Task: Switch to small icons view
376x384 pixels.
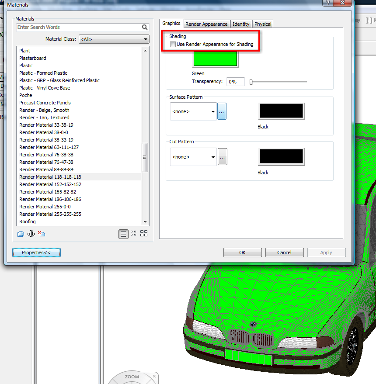Action: coord(133,233)
